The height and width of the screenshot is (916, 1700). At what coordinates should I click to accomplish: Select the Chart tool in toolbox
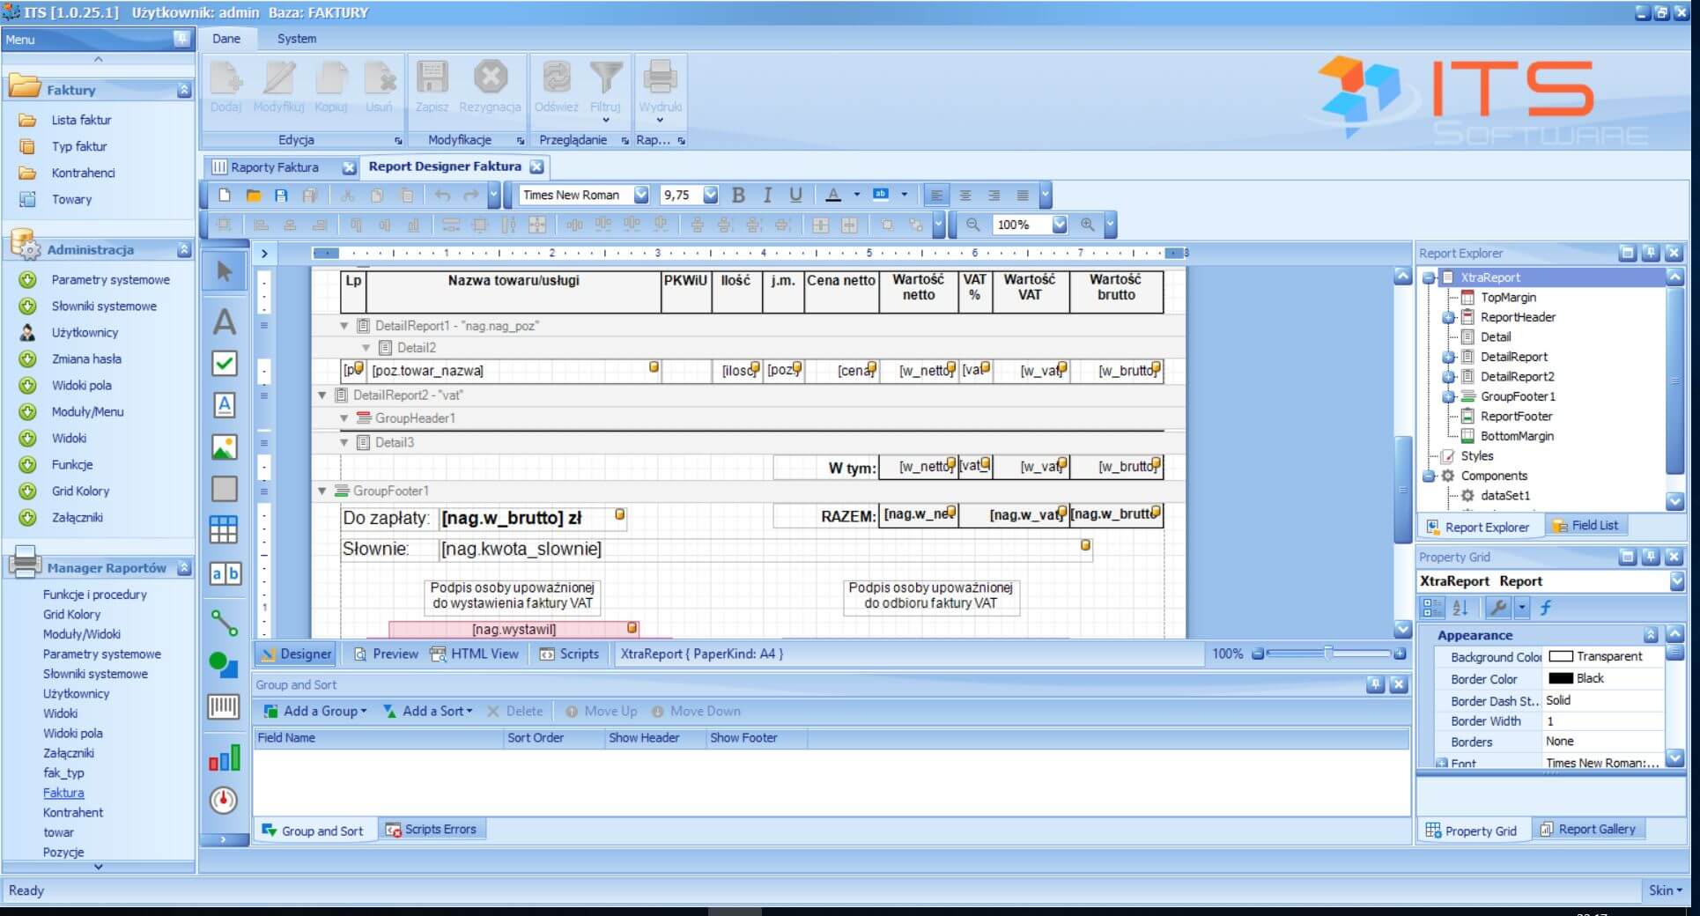coord(224,758)
